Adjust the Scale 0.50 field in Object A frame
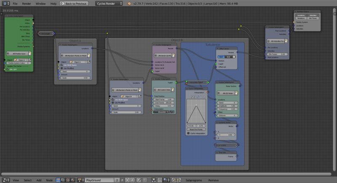Image resolution: width=337 pixels, height=183 pixels. pyautogui.click(x=75, y=78)
